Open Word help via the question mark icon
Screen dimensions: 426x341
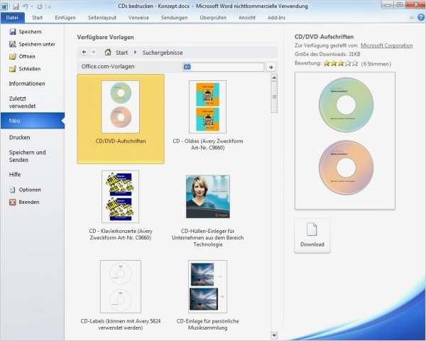coord(421,17)
